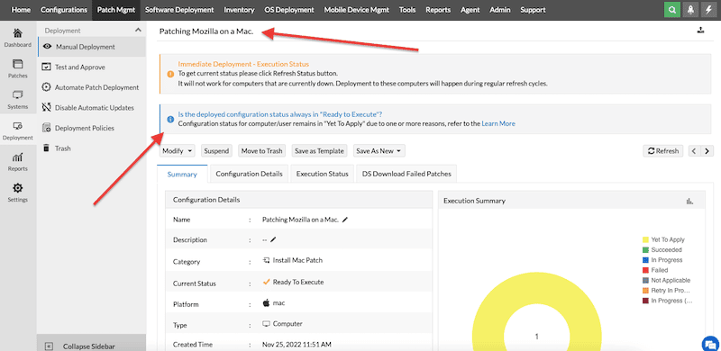721x351 pixels.
Task: Open Patch Mgmt menu
Action: point(116,10)
